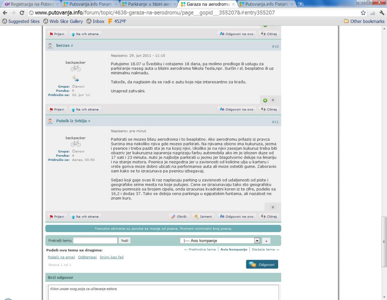Reload the current page

[22, 12]
